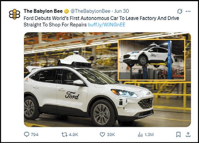Click the Jun 30 timestamp
Screen dimensions: 199x143
122,11
